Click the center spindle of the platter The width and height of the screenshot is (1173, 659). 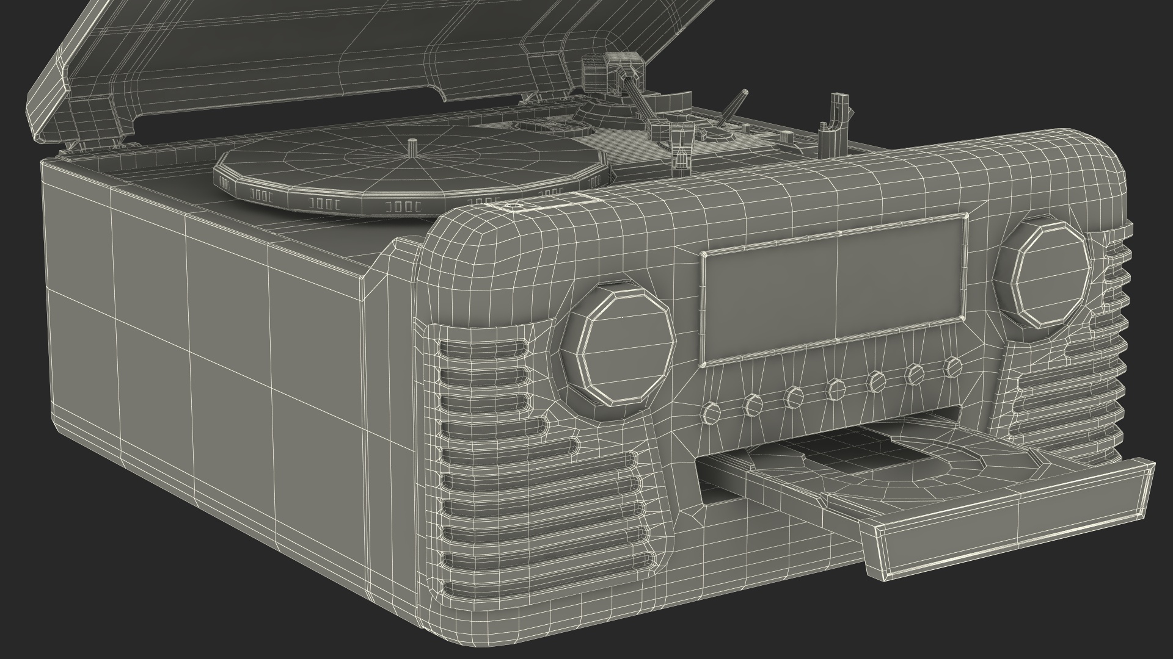pos(414,146)
